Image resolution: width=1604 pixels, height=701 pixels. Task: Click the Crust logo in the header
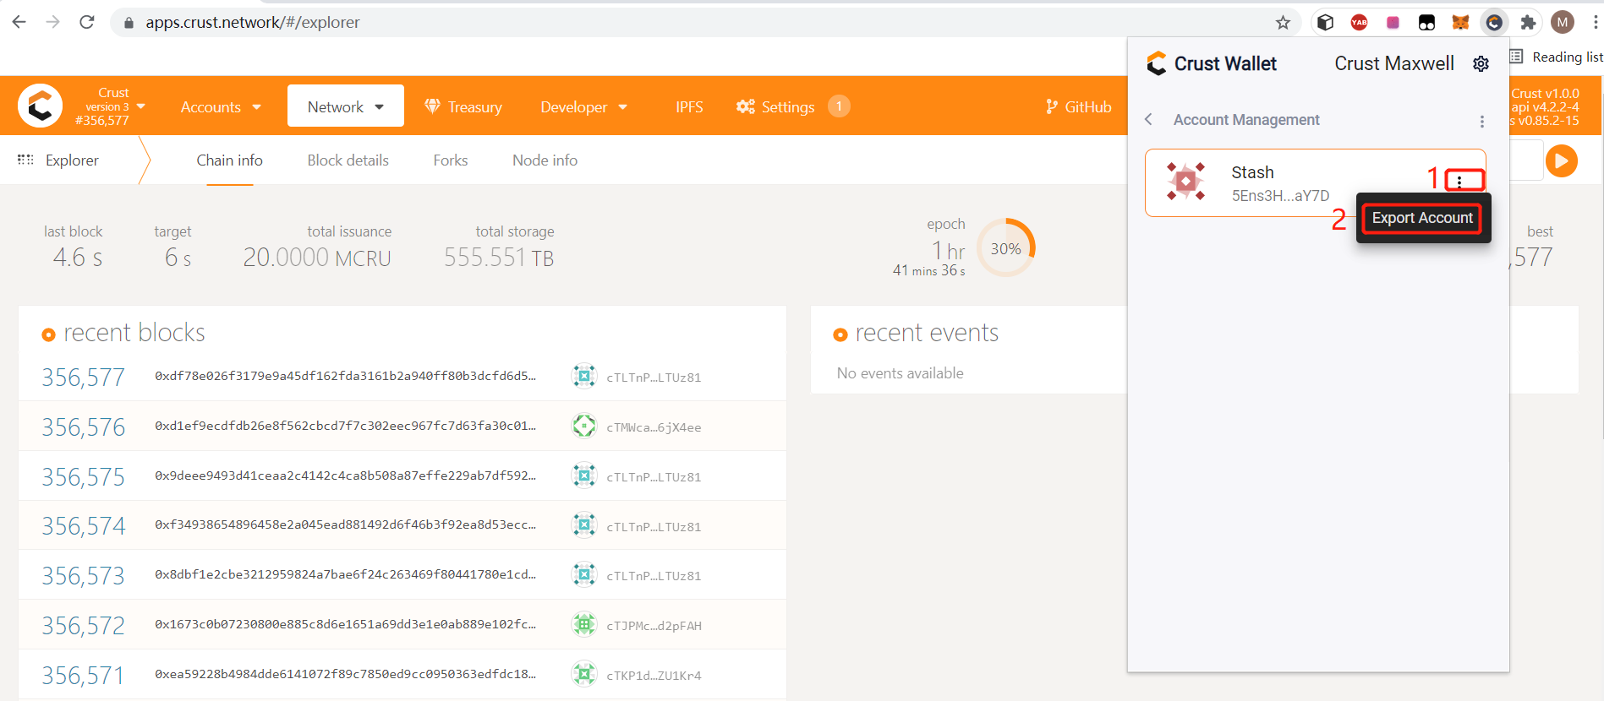click(x=40, y=106)
